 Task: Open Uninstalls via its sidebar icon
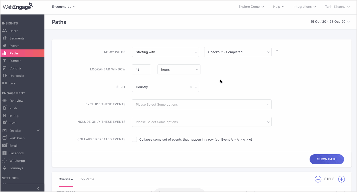pyautogui.click(x=4, y=76)
